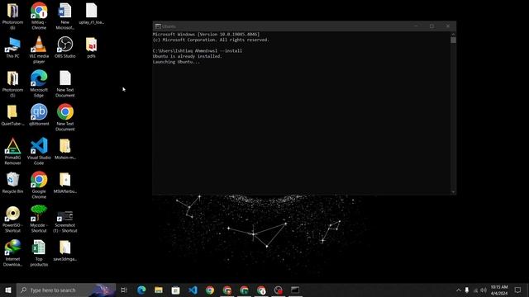Screen dimensions: 529x297
Task: Open the volume control in tray
Action: [484, 290]
